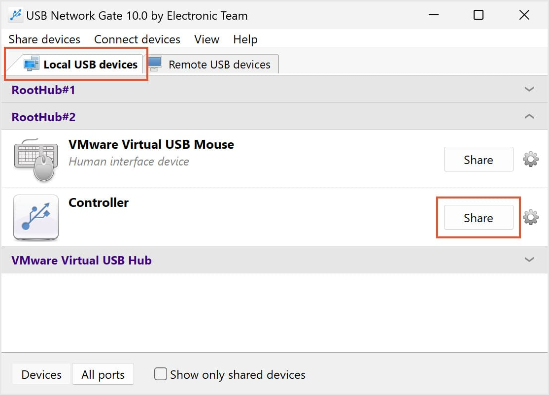Collapse the RootHub#2 section
The image size is (549, 395).
(529, 117)
